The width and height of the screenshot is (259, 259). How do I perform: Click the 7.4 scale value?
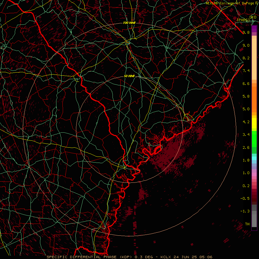click(x=246, y=71)
